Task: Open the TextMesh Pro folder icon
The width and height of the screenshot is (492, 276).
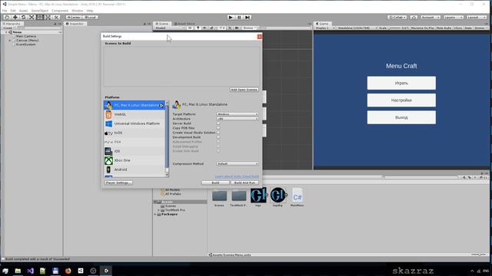Action: pyautogui.click(x=239, y=195)
